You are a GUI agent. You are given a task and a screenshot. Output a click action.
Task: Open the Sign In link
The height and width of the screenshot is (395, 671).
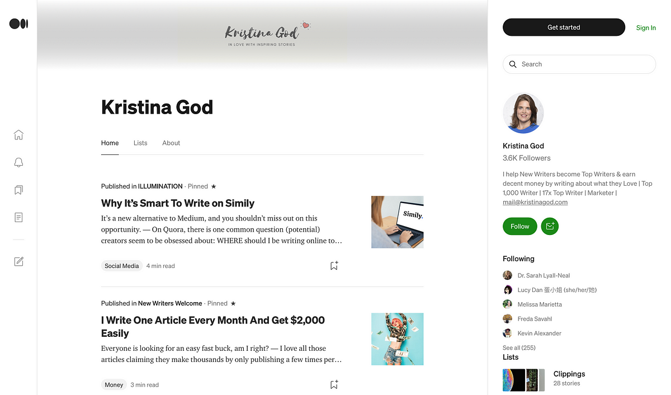[x=646, y=27]
